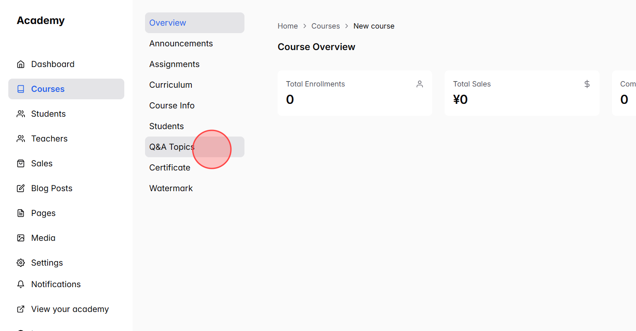
Task: Open Students via its people icon
Action: point(21,114)
